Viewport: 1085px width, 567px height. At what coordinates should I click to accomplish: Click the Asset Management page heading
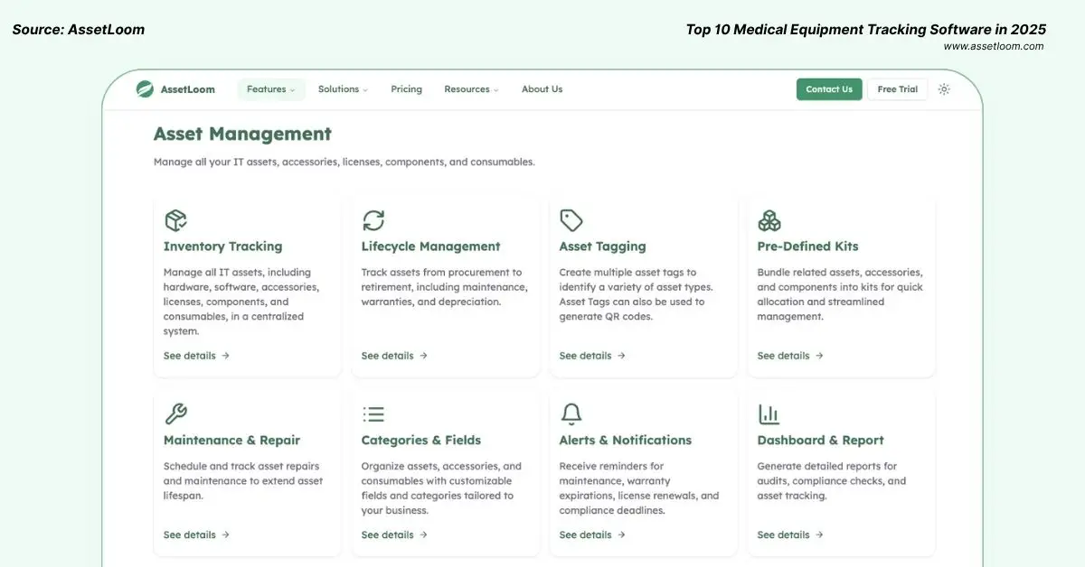(x=242, y=134)
